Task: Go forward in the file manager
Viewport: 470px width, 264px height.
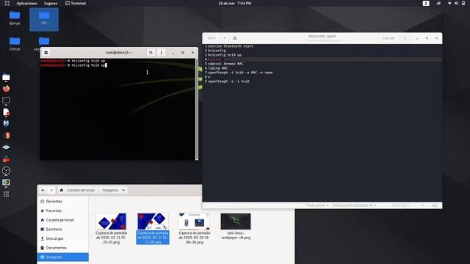Action: (x=51, y=190)
